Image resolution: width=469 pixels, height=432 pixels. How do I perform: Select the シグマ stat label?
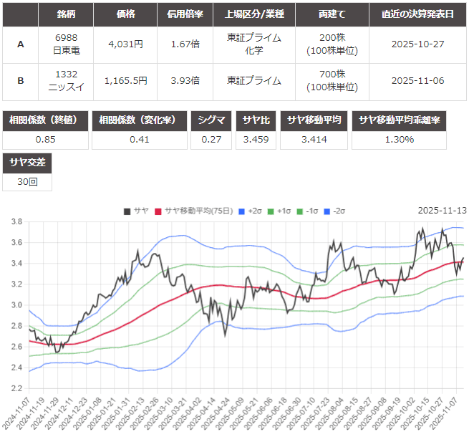click(x=211, y=120)
